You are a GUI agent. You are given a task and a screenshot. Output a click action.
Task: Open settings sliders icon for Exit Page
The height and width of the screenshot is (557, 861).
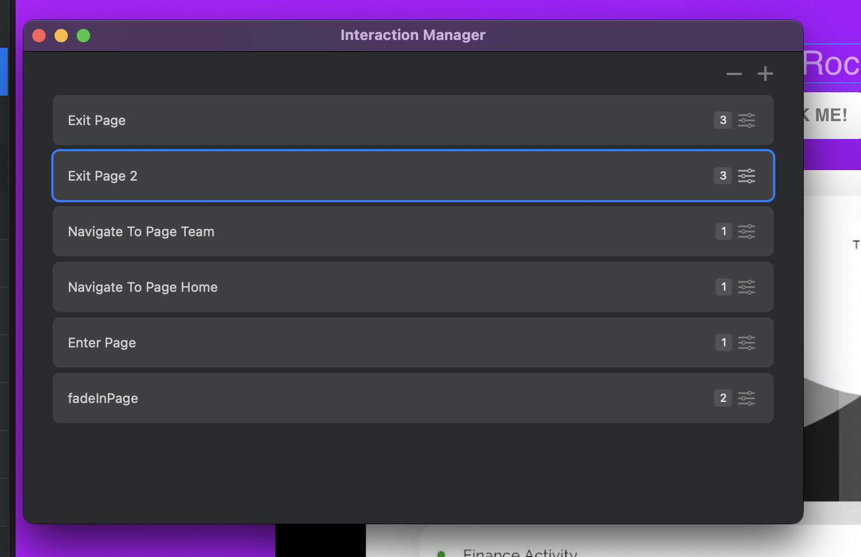click(746, 120)
